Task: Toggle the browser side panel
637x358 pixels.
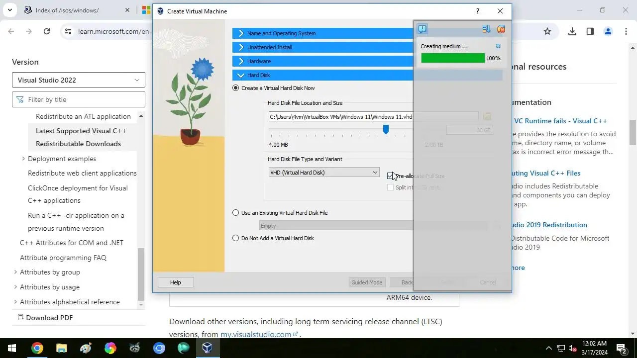Action: click(x=590, y=31)
